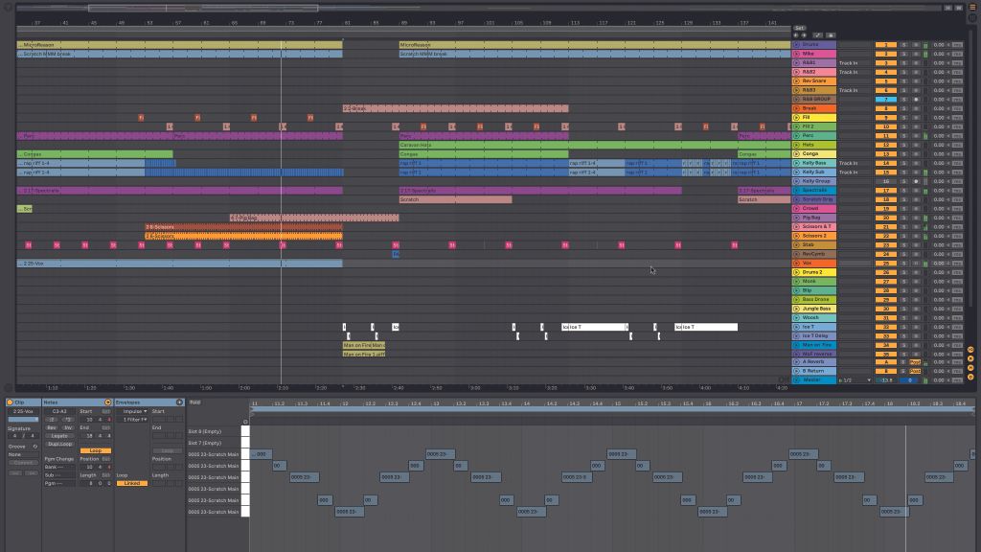
Task: Toggle B Return Post button
Action: tap(915, 371)
